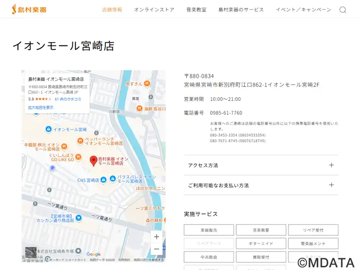Zoom in the map with plus
Screen dimensions: 360x270
pos(157,237)
